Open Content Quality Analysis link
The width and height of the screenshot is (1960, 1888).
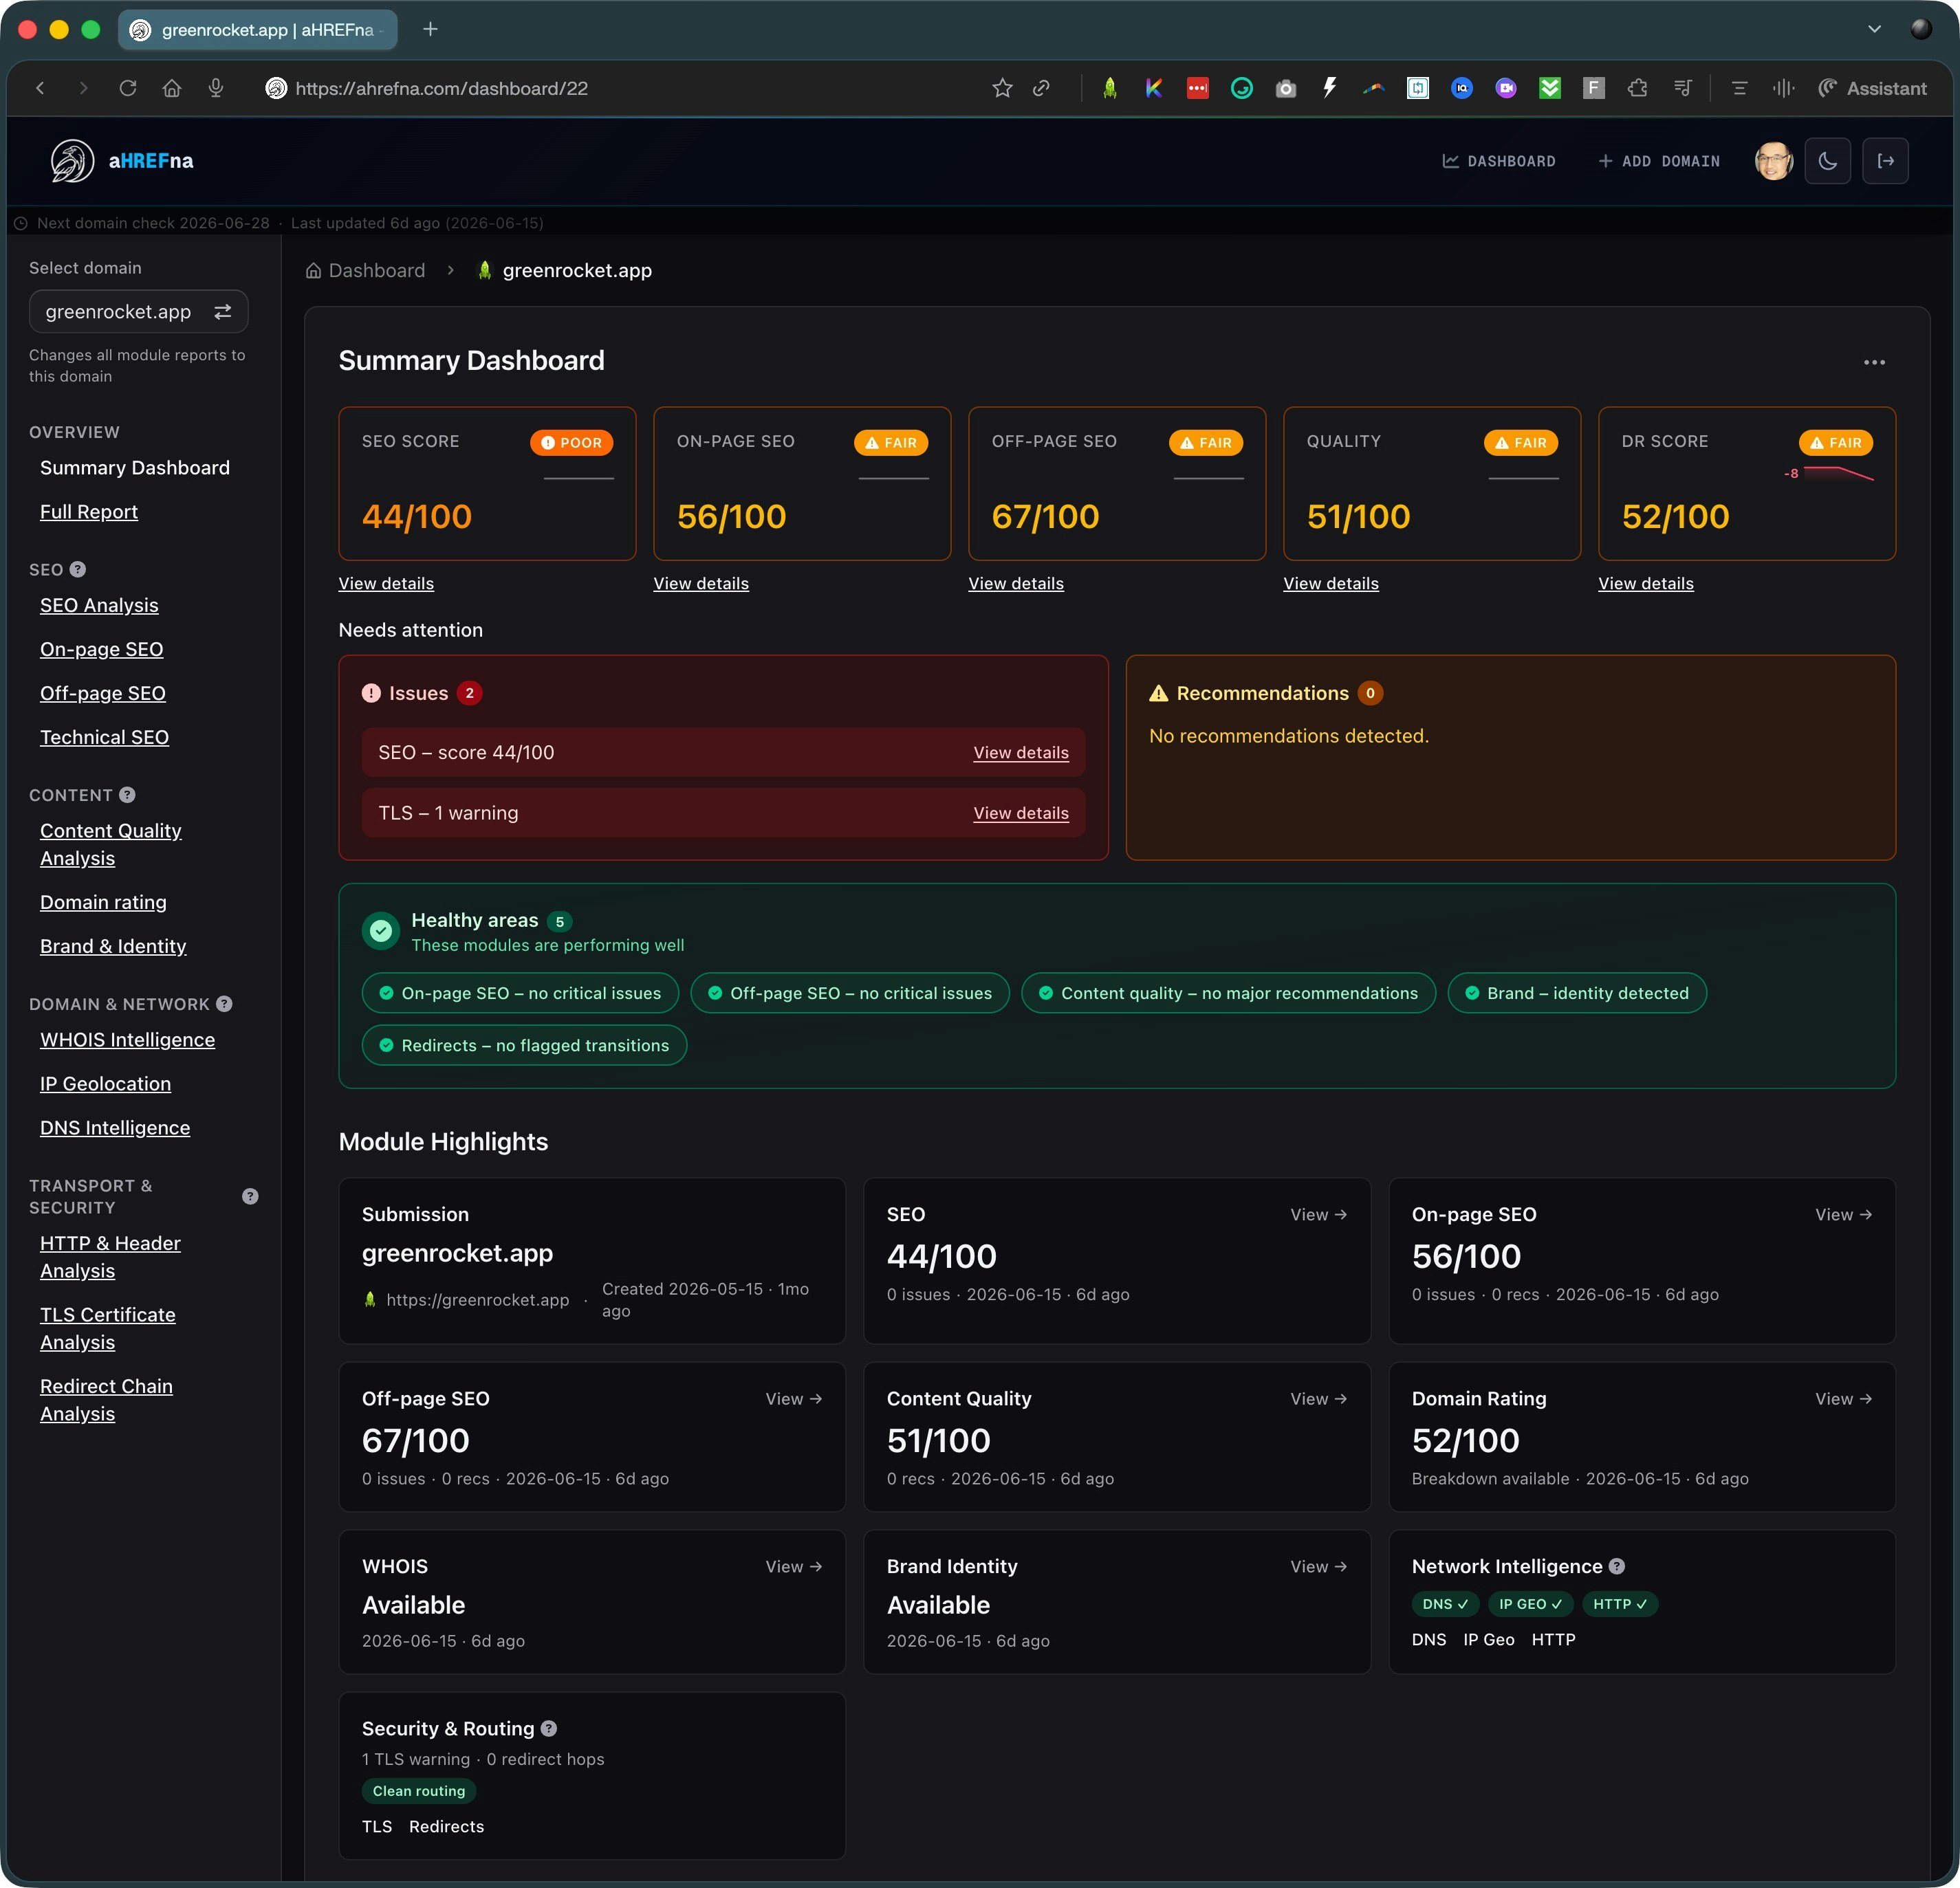click(x=110, y=844)
